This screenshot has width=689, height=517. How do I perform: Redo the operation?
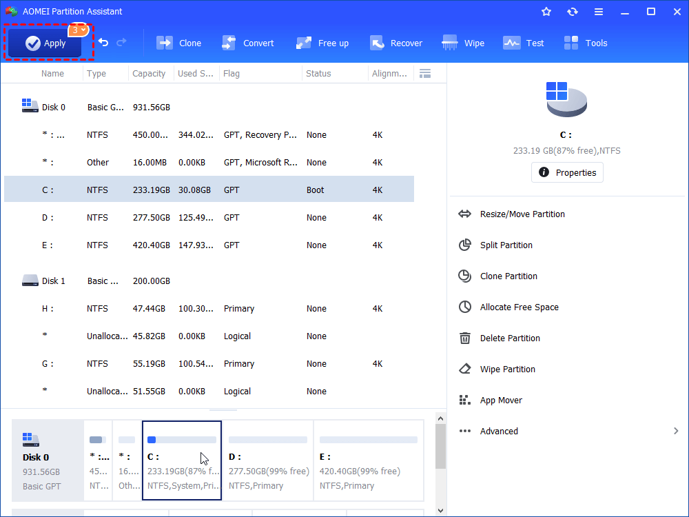[122, 42]
